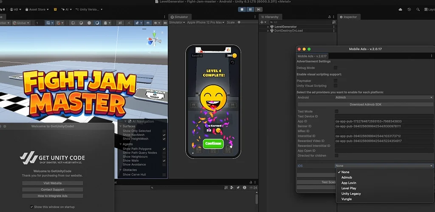Switch to the Inspector tab
Screen dimensions: 435x212
[x=349, y=17]
